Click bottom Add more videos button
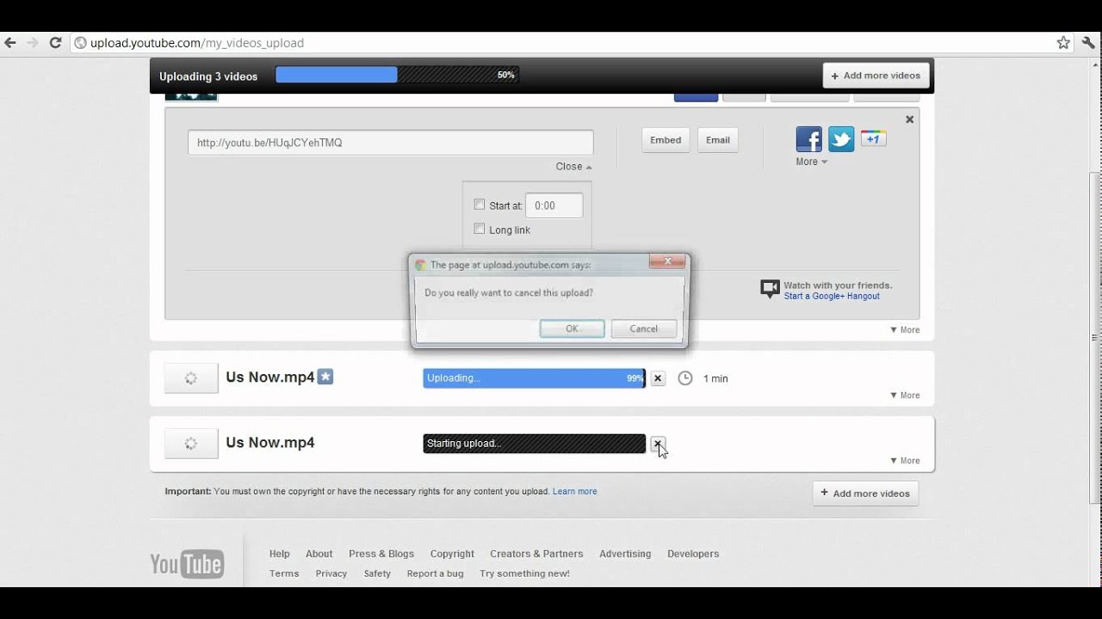1102x619 pixels. 865,493
